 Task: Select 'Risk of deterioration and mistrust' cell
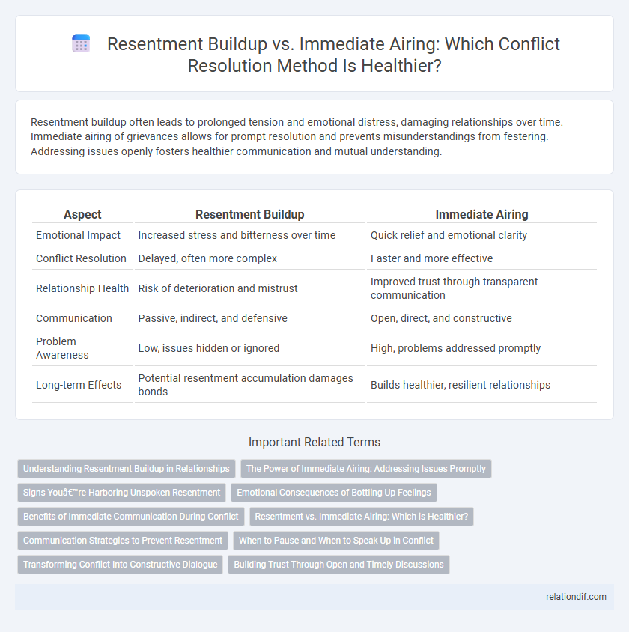250,288
